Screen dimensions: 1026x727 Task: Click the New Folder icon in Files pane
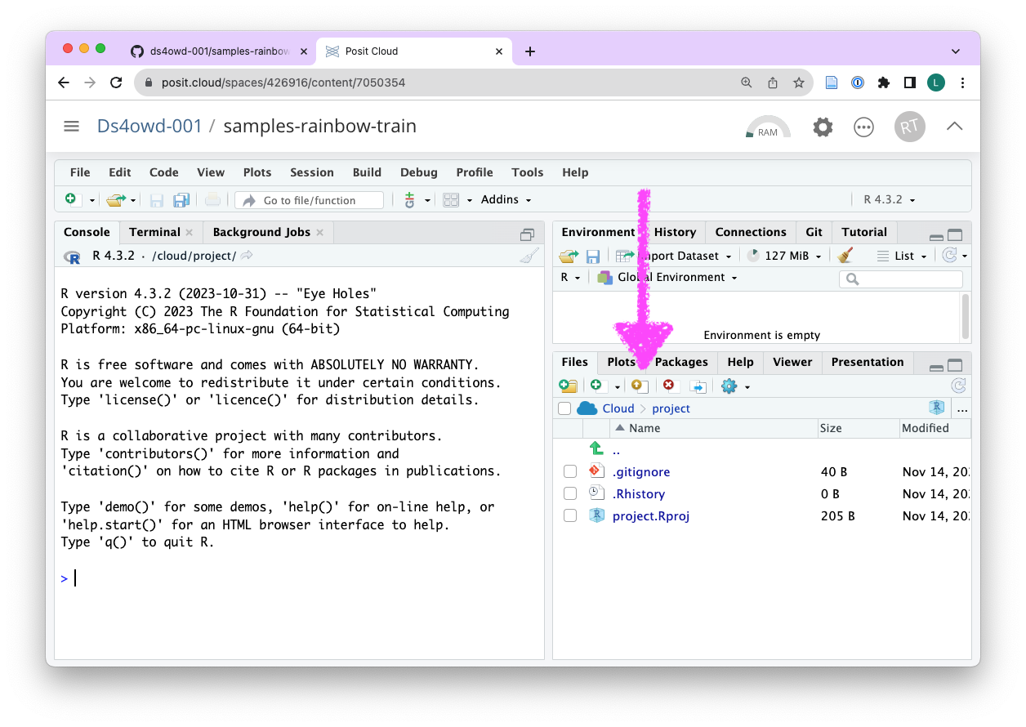(568, 386)
